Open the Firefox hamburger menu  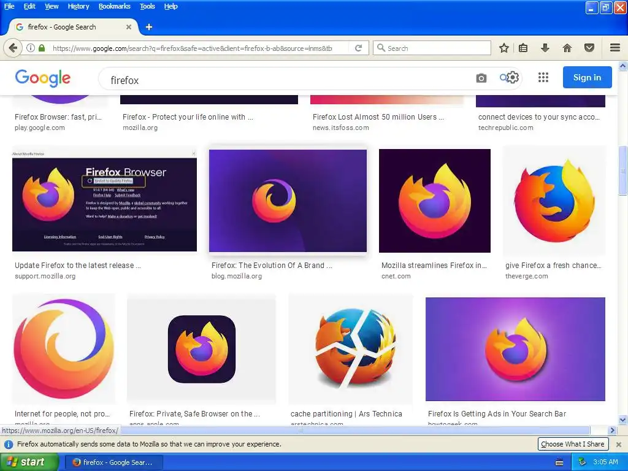tap(615, 48)
